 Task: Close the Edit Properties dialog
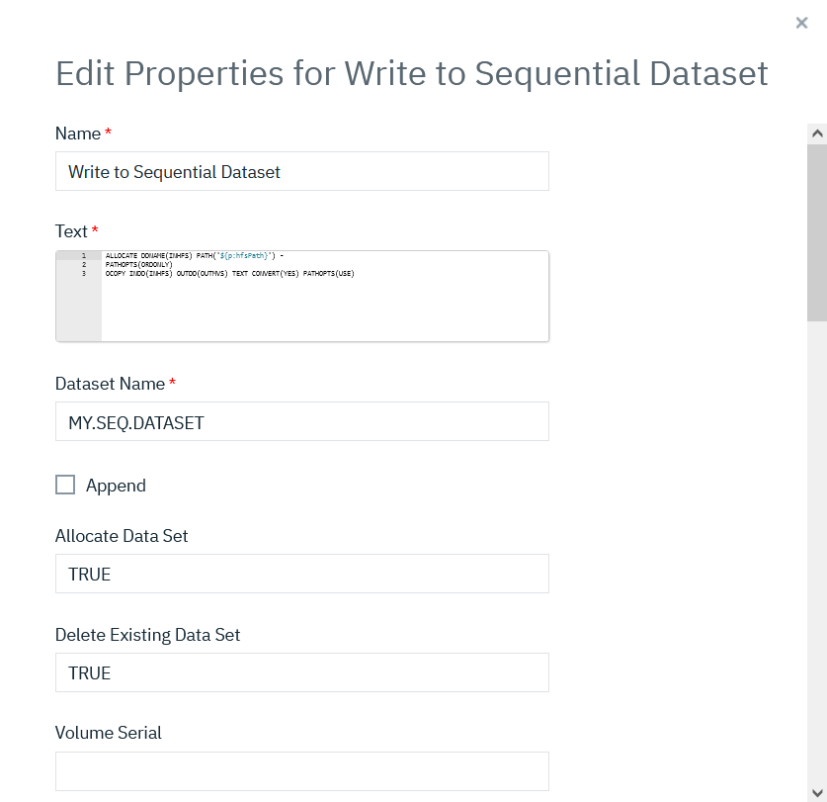(x=801, y=23)
